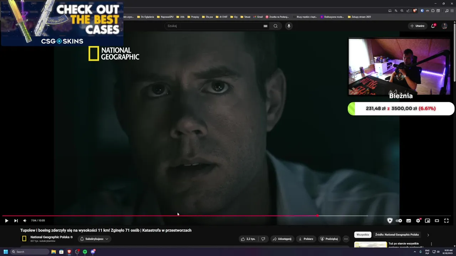Toggle video subtitles button
This screenshot has height=256, width=456.
(x=409, y=220)
